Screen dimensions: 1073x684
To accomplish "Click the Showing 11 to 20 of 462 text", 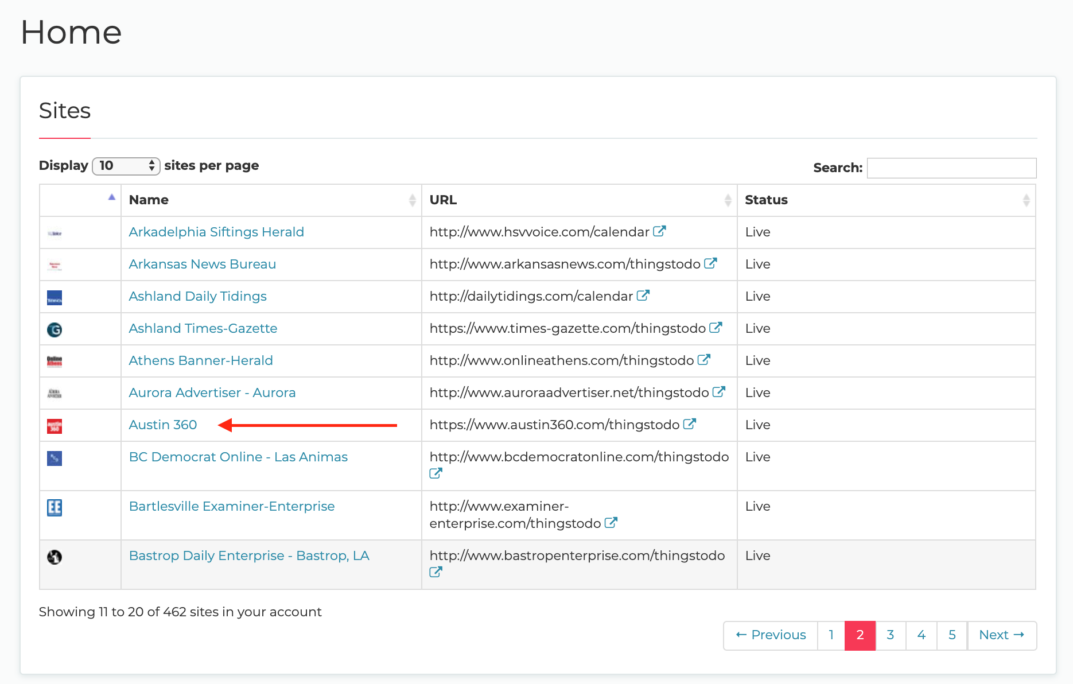I will 180,612.
